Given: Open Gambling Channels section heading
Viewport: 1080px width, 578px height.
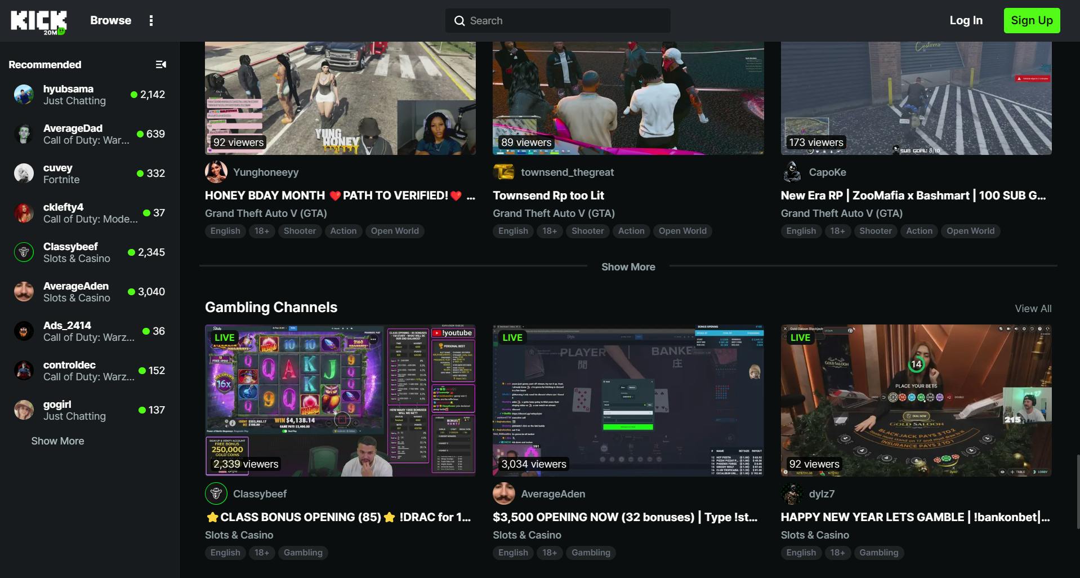Looking at the screenshot, I should click(x=271, y=308).
